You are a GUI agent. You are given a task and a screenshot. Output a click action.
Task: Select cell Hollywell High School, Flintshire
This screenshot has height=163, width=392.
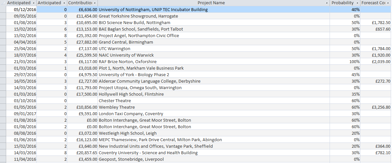click(214, 94)
